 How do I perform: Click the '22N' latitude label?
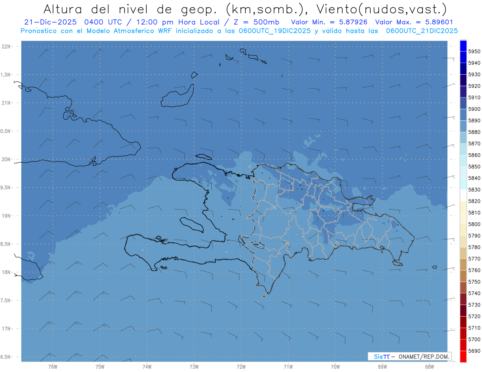pos(6,47)
